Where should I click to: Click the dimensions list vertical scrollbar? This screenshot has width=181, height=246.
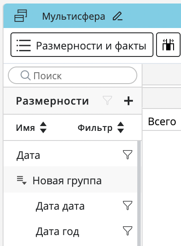click(139, 193)
